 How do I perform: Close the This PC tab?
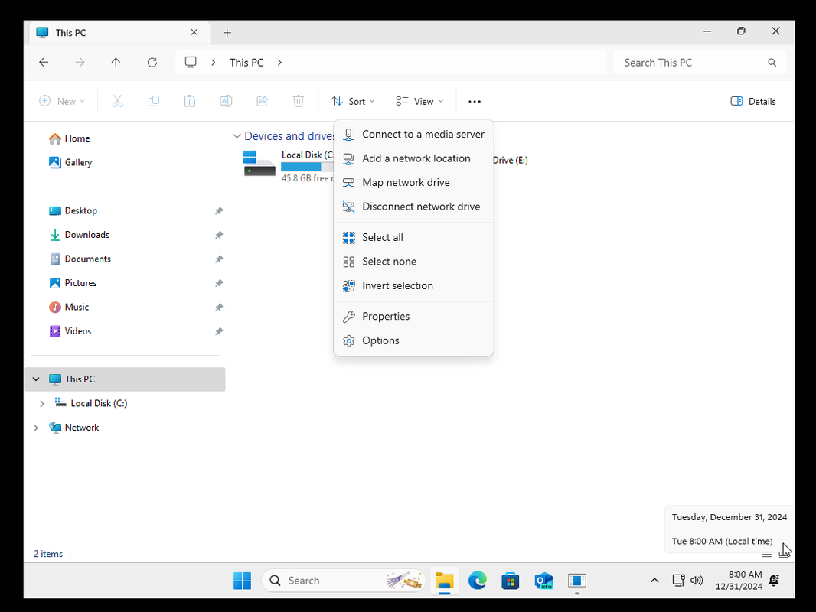[194, 32]
